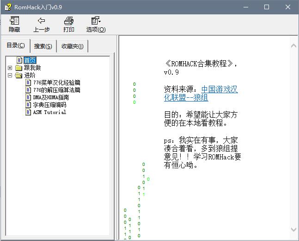
Task: Open the 字典压缩编码 topic
Action: (49, 105)
